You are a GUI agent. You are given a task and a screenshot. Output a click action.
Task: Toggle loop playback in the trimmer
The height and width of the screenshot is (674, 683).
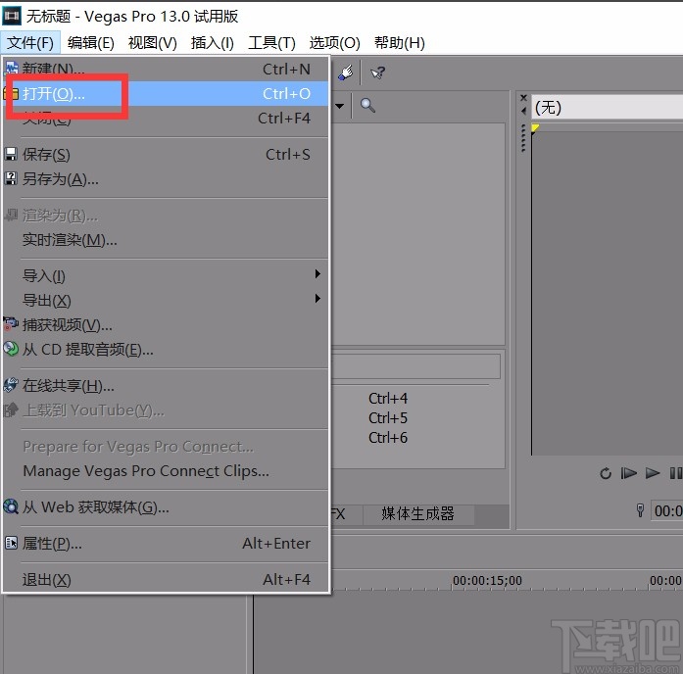pos(606,473)
